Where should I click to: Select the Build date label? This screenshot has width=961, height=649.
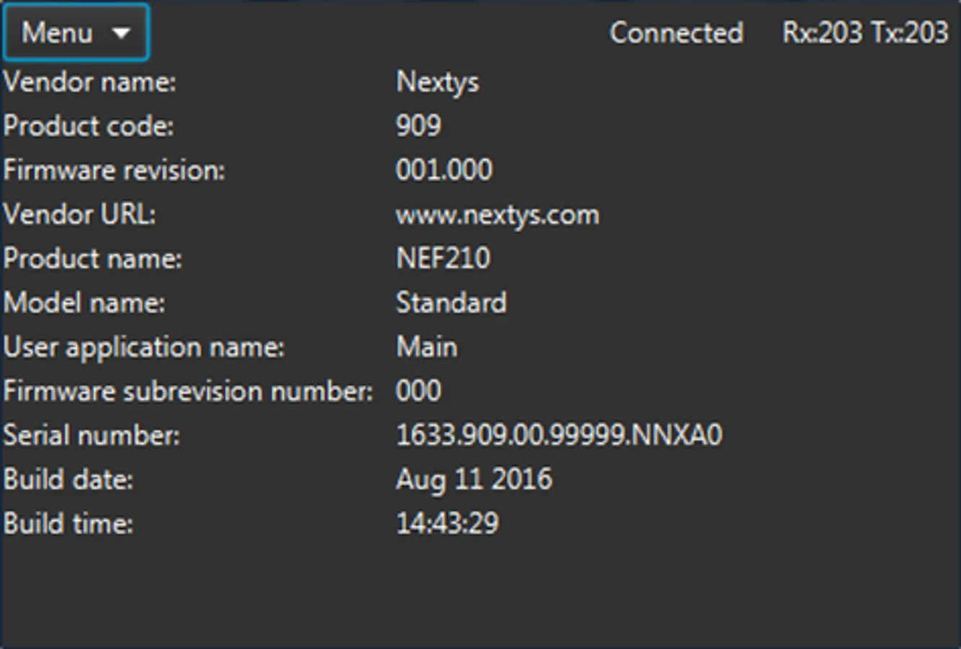[x=68, y=480]
